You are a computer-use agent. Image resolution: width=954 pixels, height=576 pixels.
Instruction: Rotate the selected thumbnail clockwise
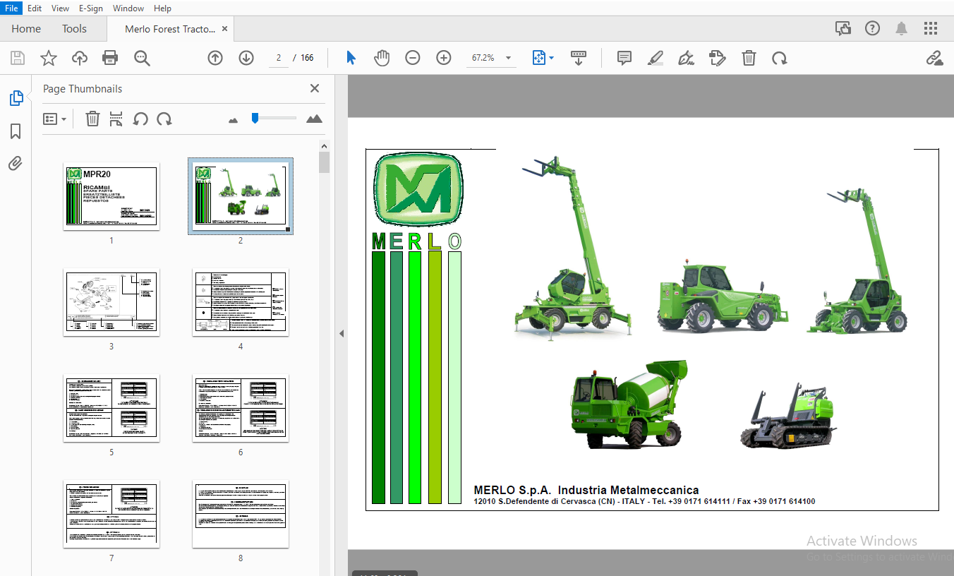point(164,119)
